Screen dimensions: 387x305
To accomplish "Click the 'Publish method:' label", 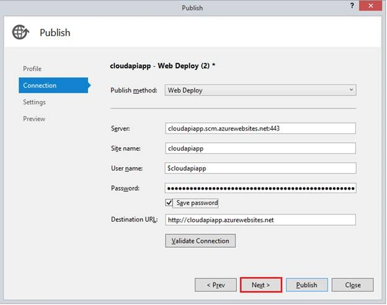I will point(134,91).
